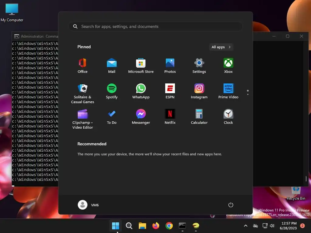
Task: Open the Messenger app
Action: click(x=141, y=117)
